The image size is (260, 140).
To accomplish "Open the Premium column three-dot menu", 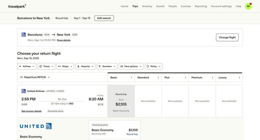I will 212,78.
